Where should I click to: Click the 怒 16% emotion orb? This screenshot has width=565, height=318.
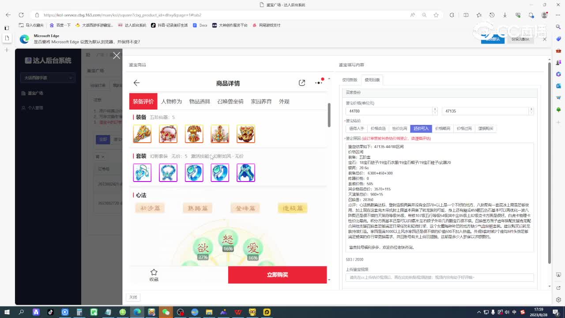click(x=228, y=240)
